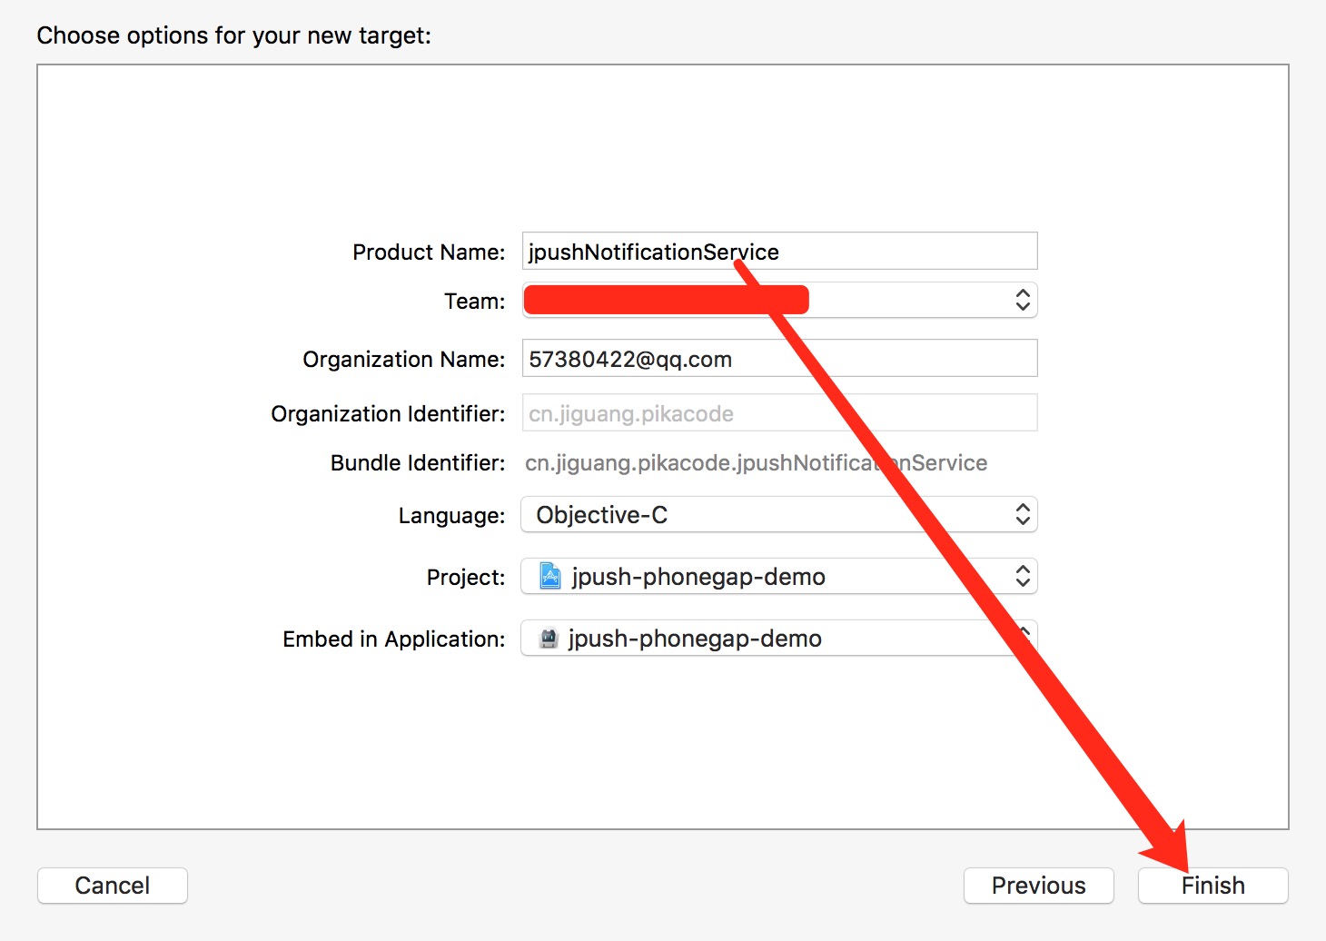Click the Organization Name label

pyautogui.click(x=403, y=359)
